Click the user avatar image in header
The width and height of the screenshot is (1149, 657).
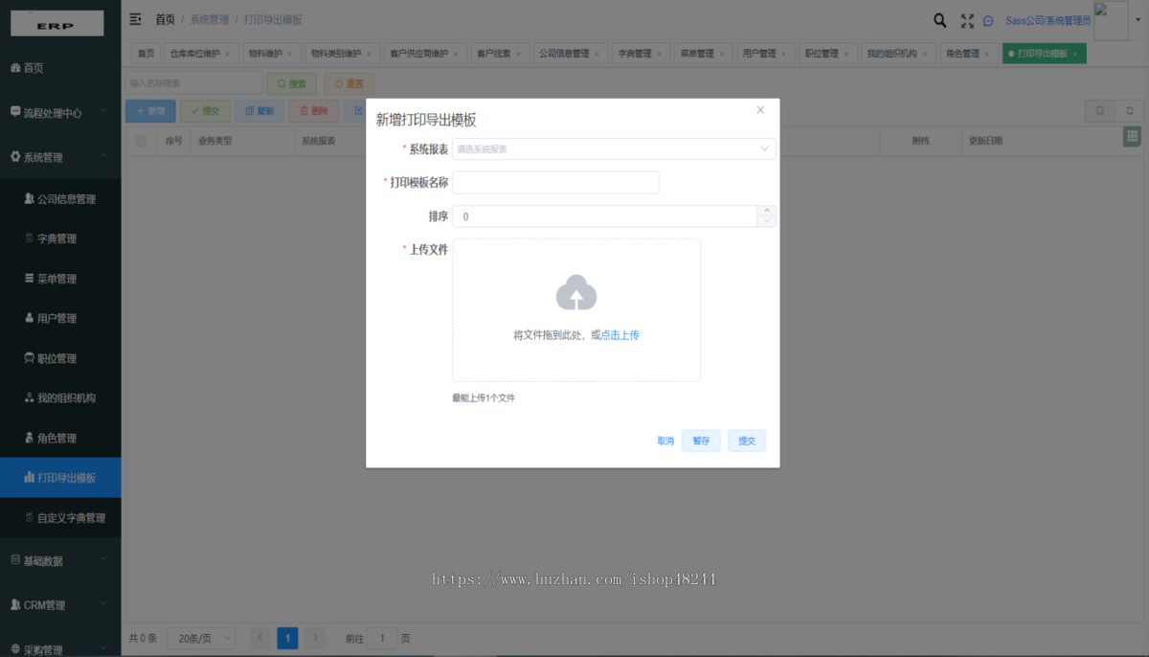click(x=1111, y=21)
